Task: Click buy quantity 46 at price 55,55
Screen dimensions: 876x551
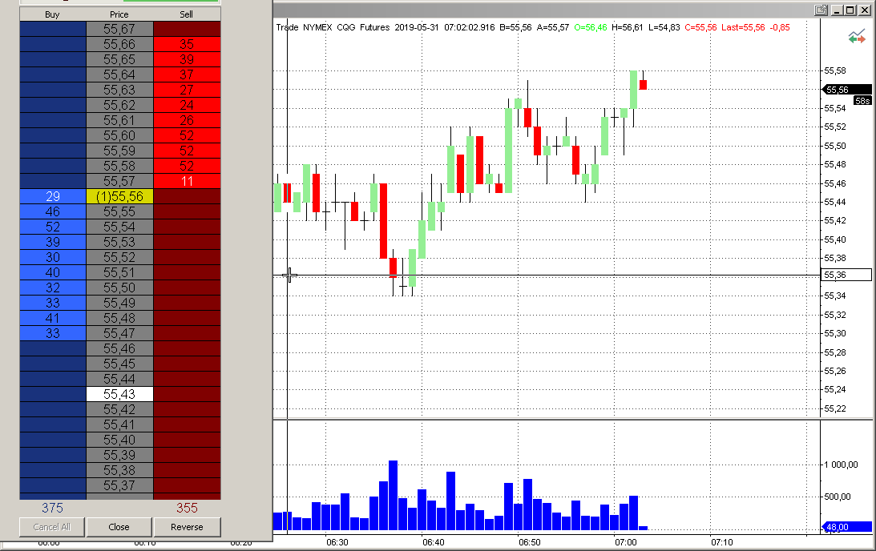Action: (53, 211)
